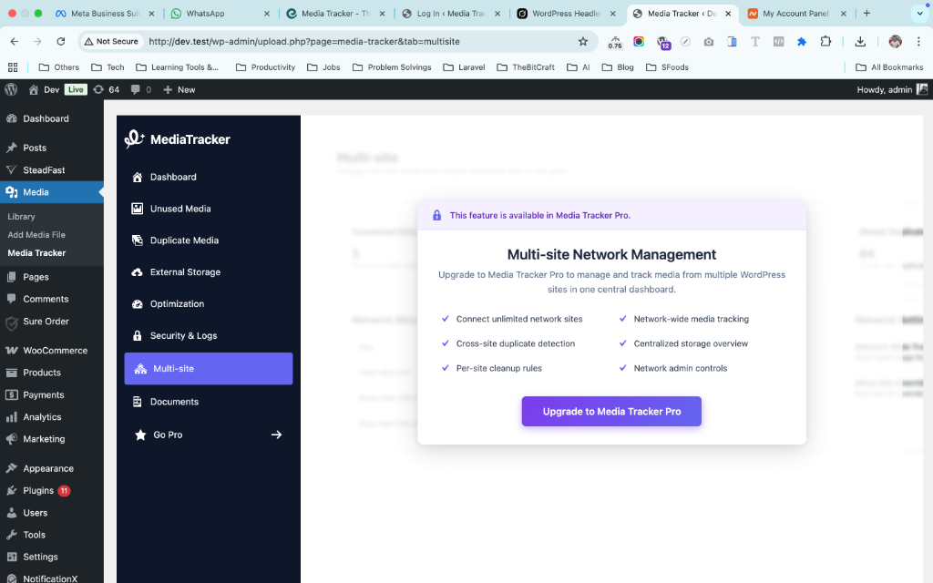Click the Go Pro star icon
Image resolution: width=933 pixels, height=583 pixels.
[x=140, y=435]
